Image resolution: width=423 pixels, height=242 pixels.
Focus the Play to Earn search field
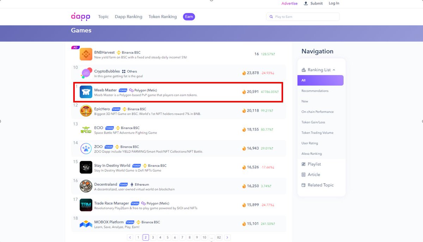303,17
